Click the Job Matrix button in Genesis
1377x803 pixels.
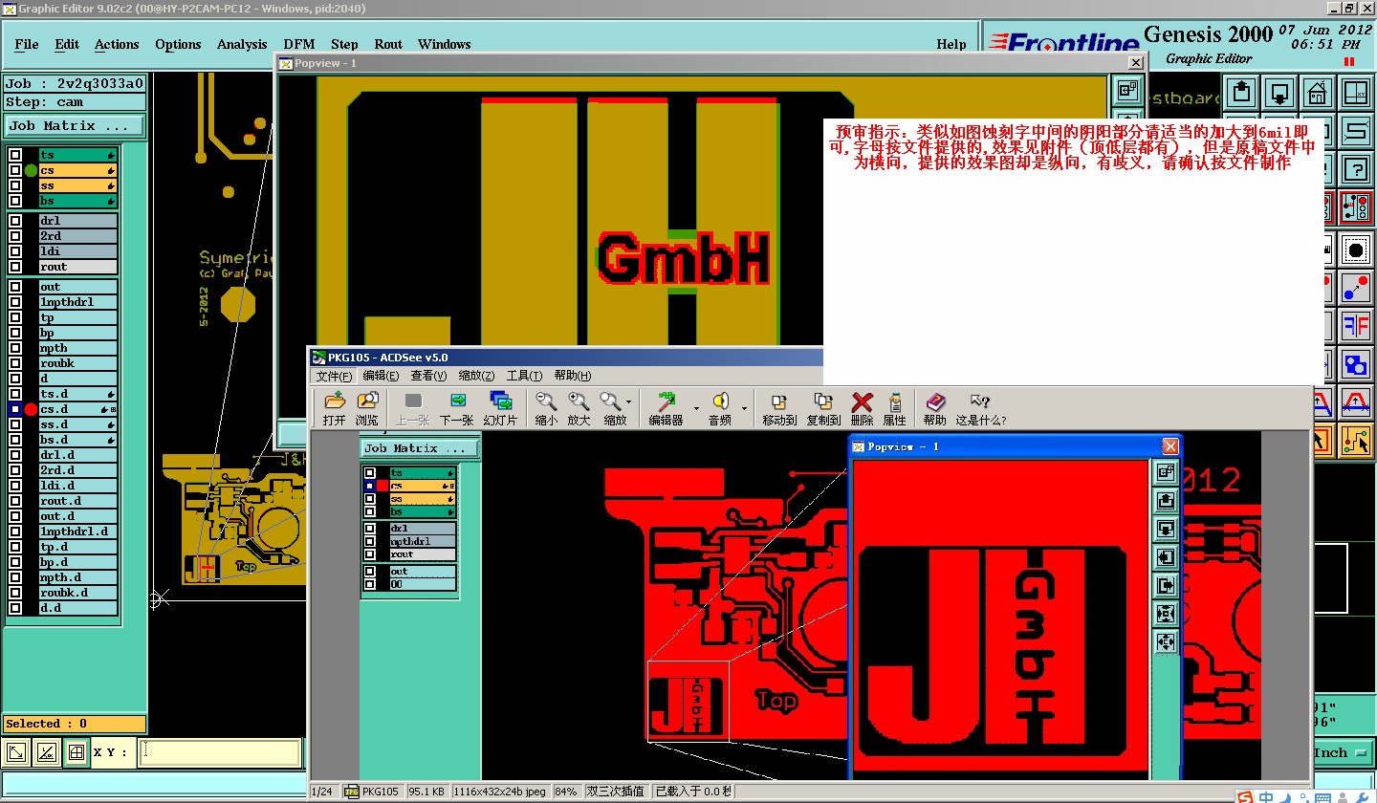tap(75, 125)
